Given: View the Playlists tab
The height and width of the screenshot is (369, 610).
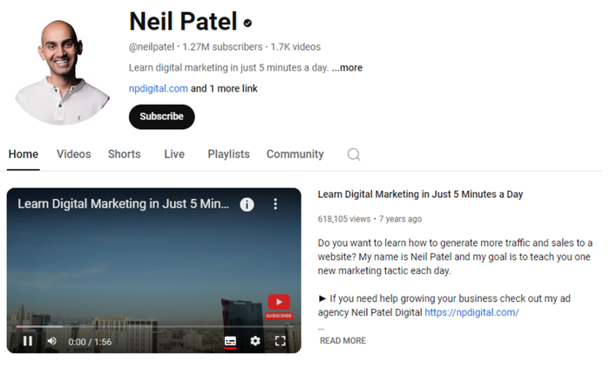Looking at the screenshot, I should 228,154.
